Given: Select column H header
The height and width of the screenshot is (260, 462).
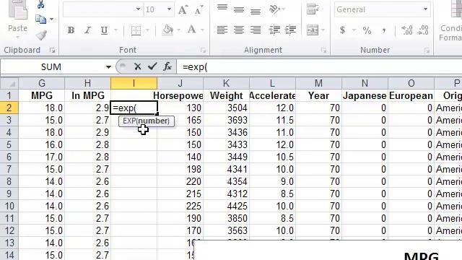Looking at the screenshot, I should 88,84.
